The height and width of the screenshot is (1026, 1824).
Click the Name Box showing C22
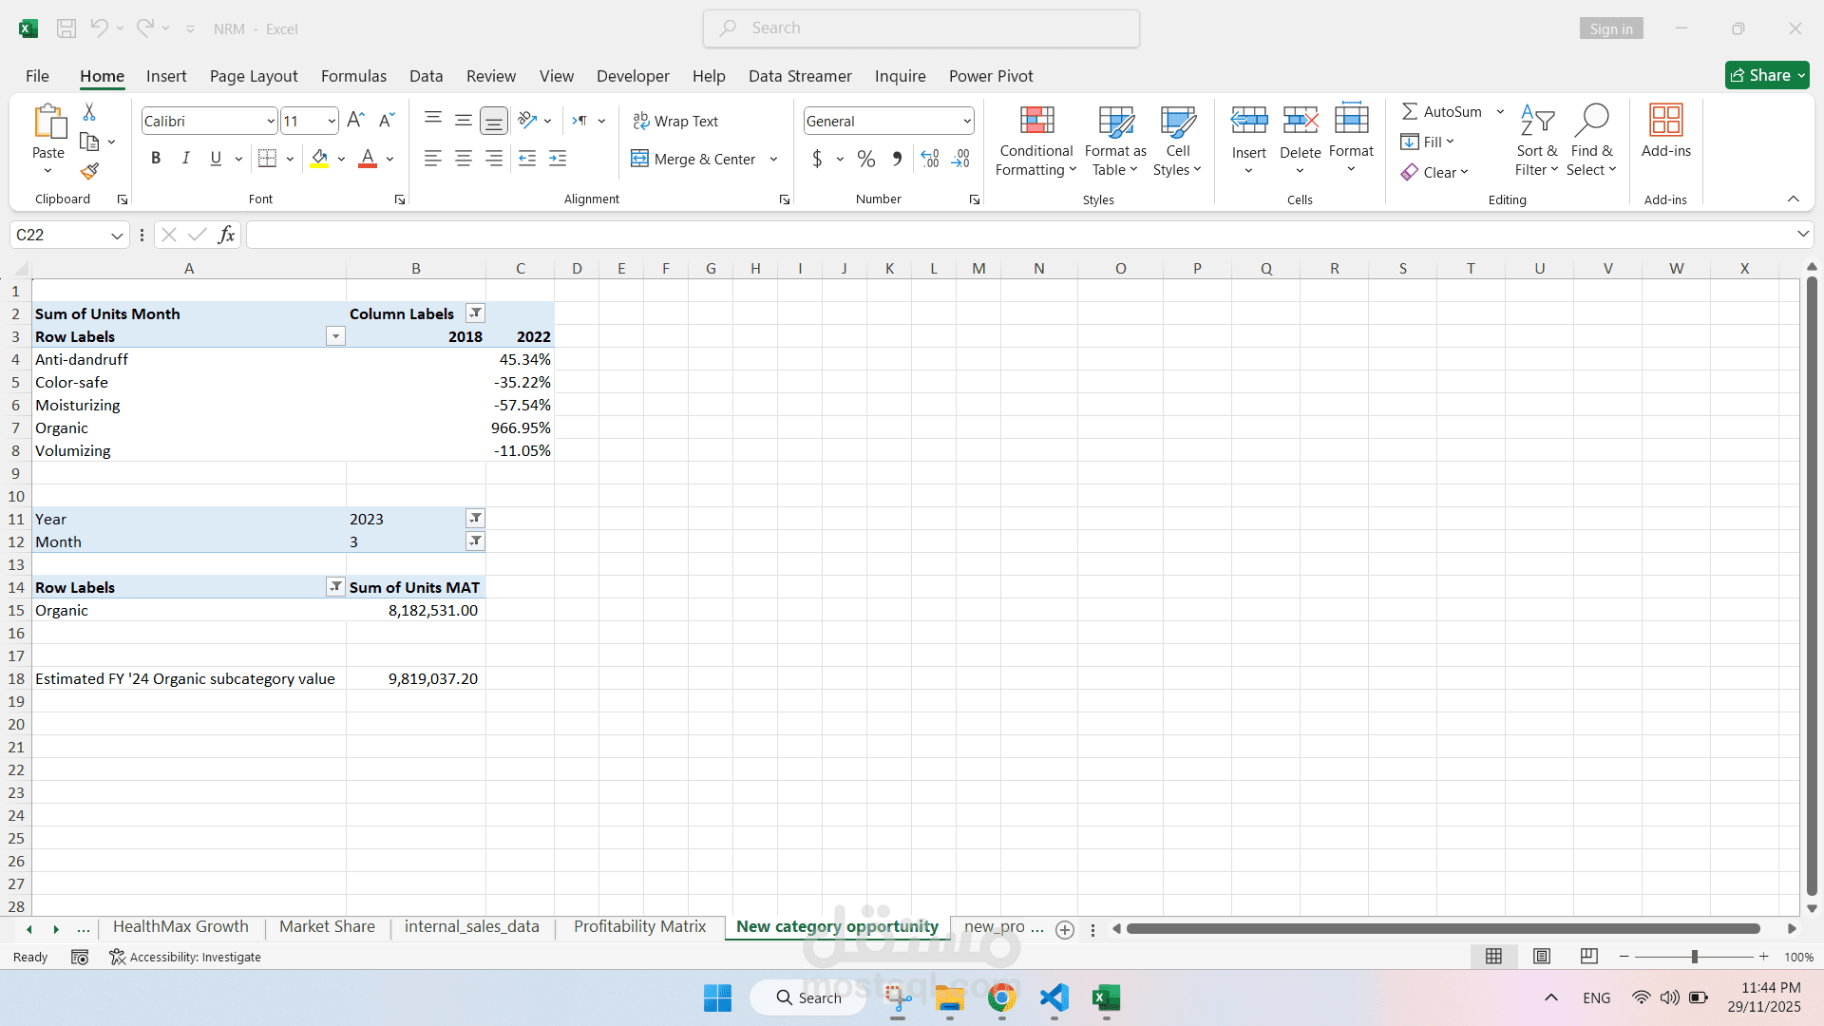pyautogui.click(x=59, y=235)
